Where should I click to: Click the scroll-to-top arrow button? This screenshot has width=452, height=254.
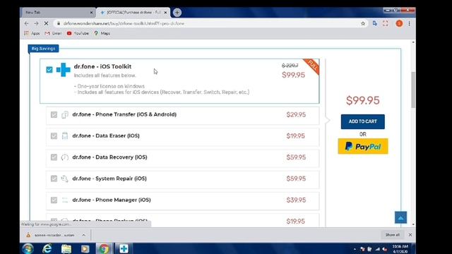coord(400,218)
